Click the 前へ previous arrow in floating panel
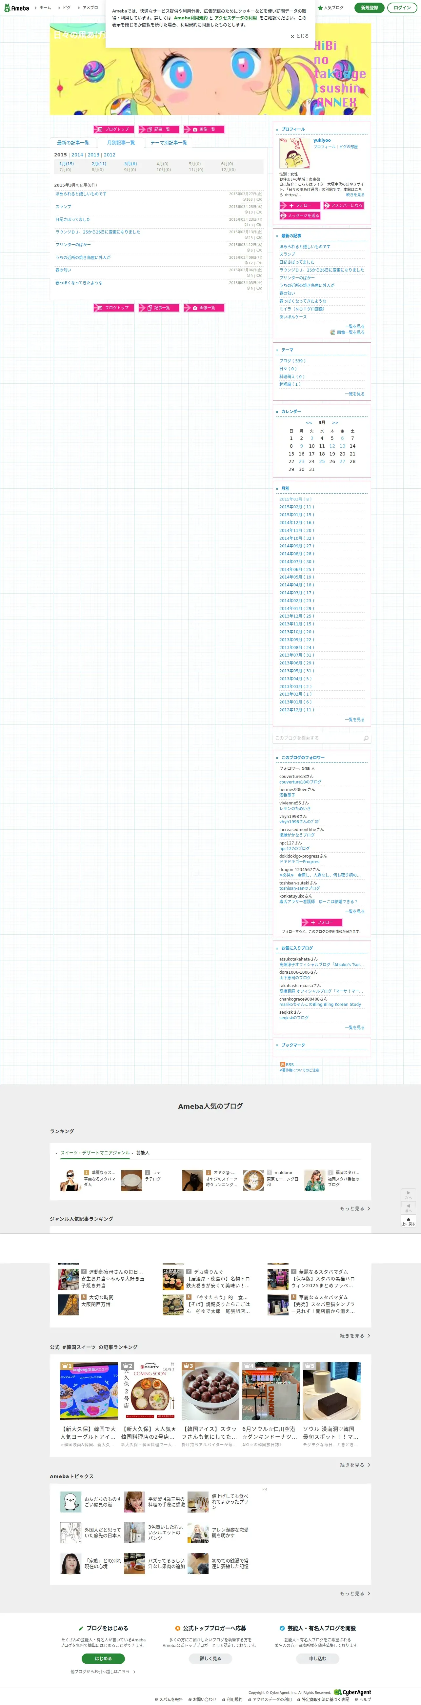The width and height of the screenshot is (421, 1705). click(x=409, y=1208)
